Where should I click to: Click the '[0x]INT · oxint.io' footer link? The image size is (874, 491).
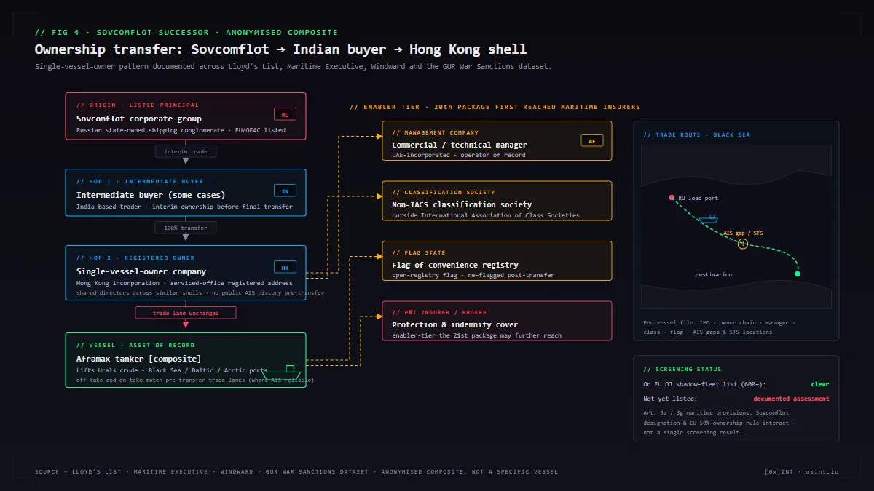tap(801, 471)
